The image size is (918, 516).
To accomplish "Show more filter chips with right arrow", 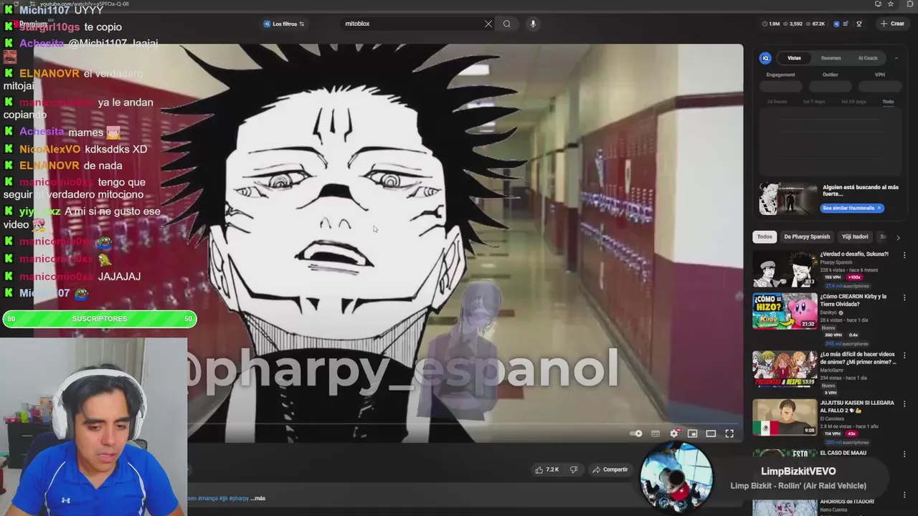I will (898, 237).
